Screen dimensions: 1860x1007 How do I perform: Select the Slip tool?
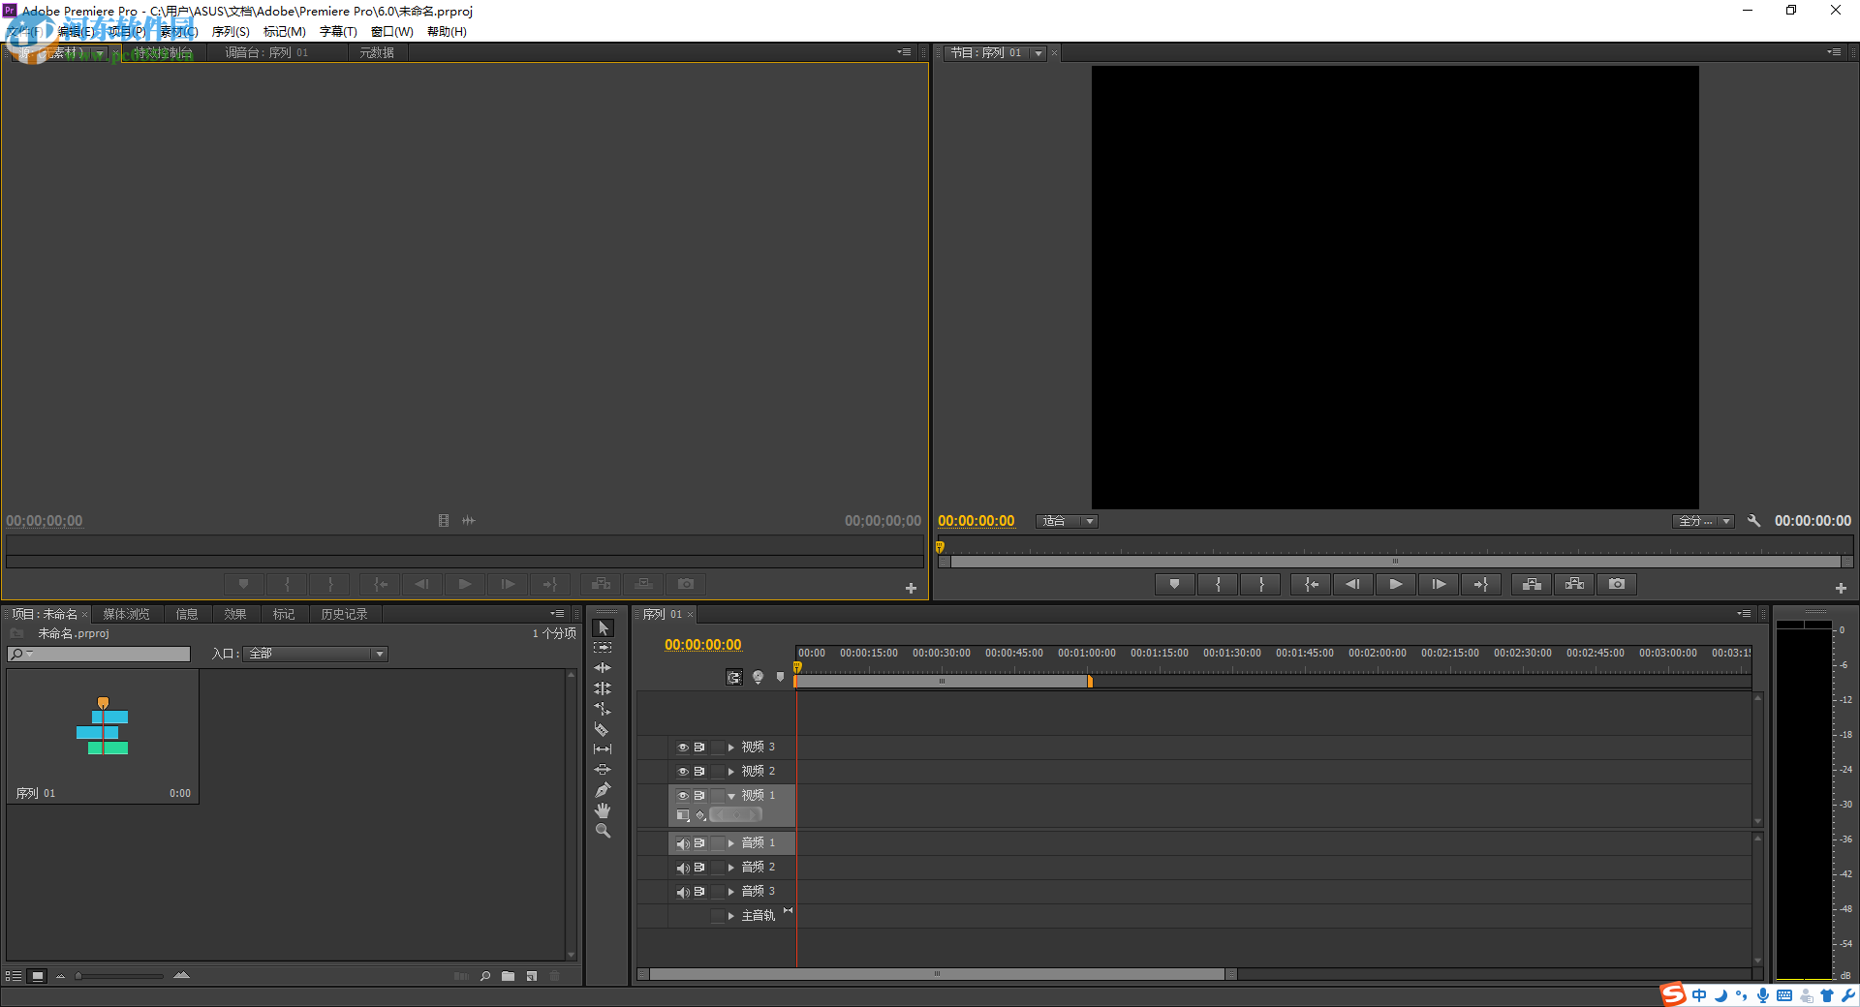pyautogui.click(x=603, y=749)
